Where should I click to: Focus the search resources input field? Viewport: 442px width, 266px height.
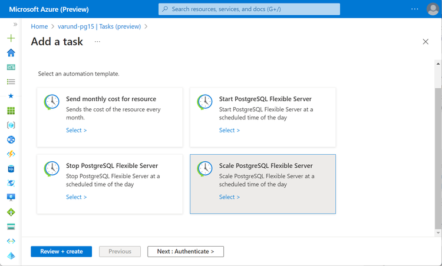click(249, 9)
